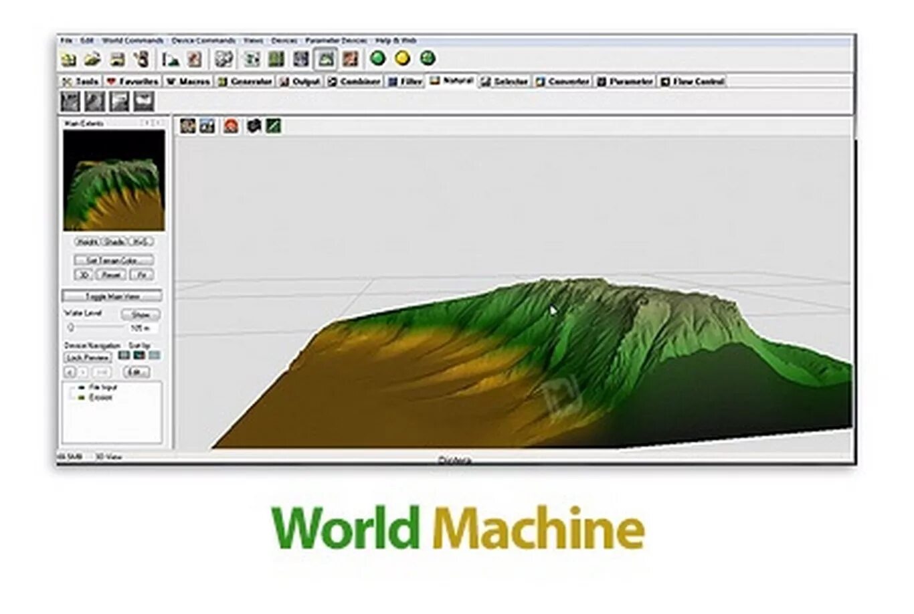914x614 pixels.
Task: Click the fourth icon in the main toolbar
Action: (x=141, y=60)
